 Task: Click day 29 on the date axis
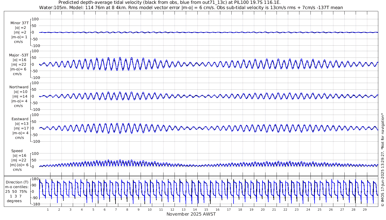364,210
